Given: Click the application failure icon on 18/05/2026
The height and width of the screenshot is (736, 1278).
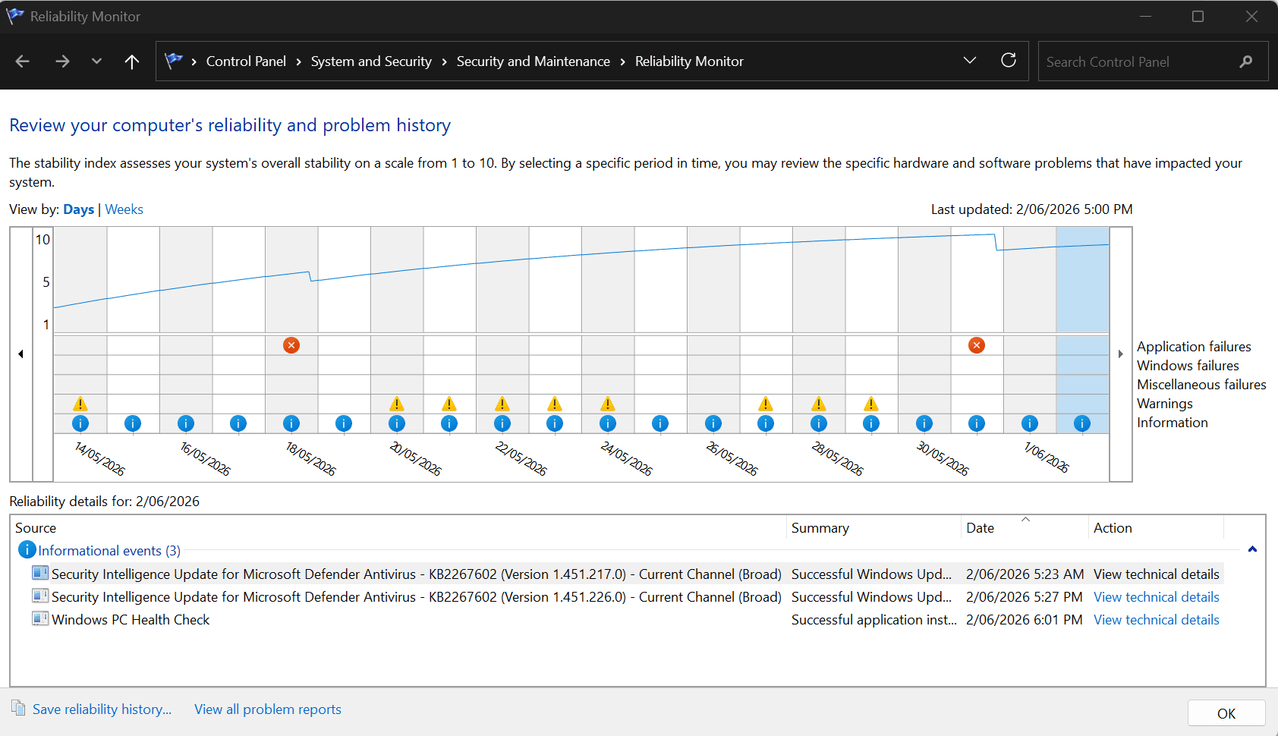Looking at the screenshot, I should (291, 345).
